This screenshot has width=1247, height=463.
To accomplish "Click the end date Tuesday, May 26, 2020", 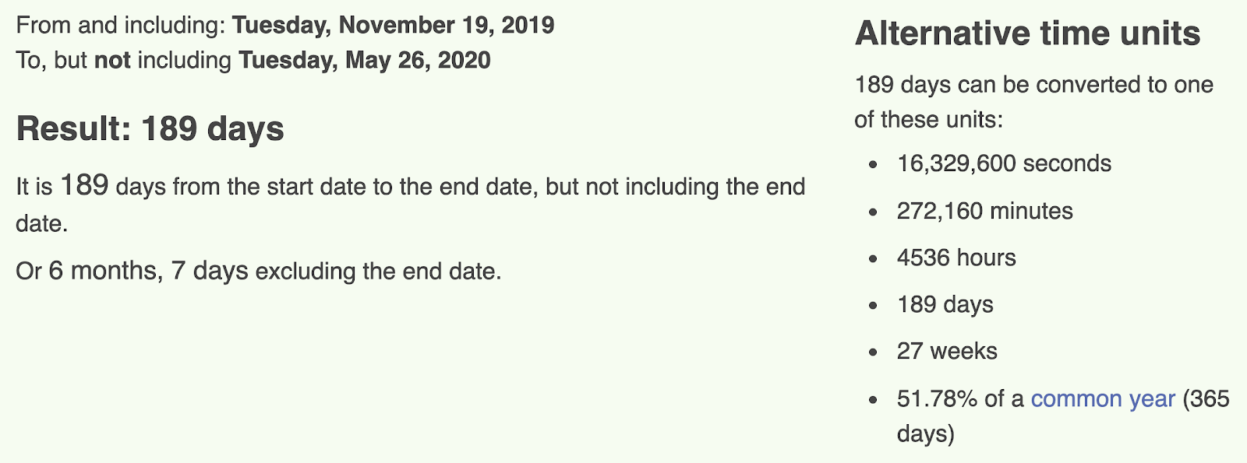I will pyautogui.click(x=365, y=61).
